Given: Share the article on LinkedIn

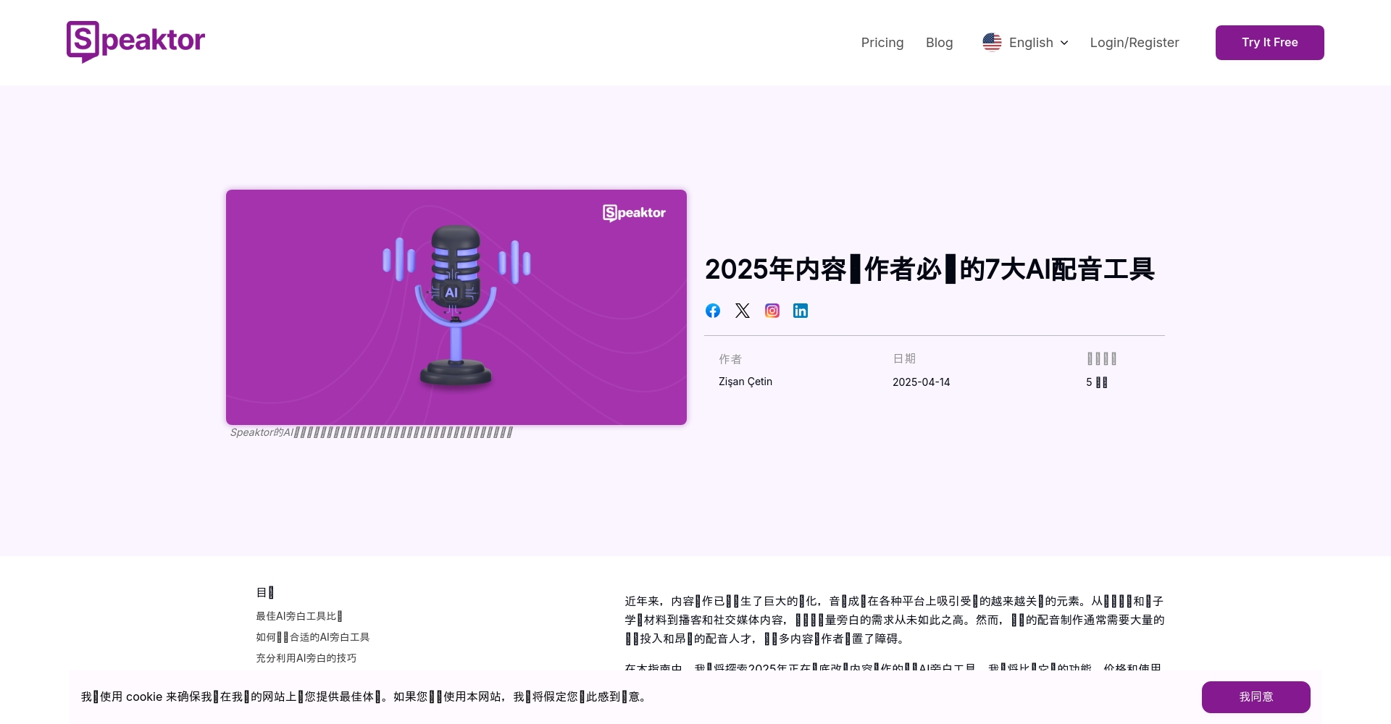Looking at the screenshot, I should pyautogui.click(x=801, y=310).
